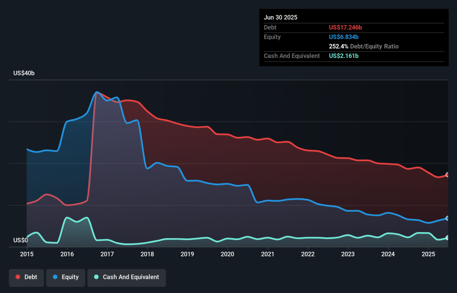457x293 pixels.
Task: Click the 2023 x-axis year label
Action: (x=348, y=254)
